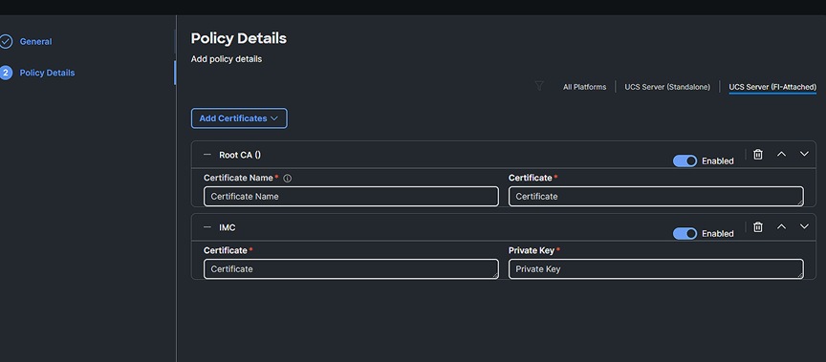Focus Root CA Certificate Name field

point(351,196)
